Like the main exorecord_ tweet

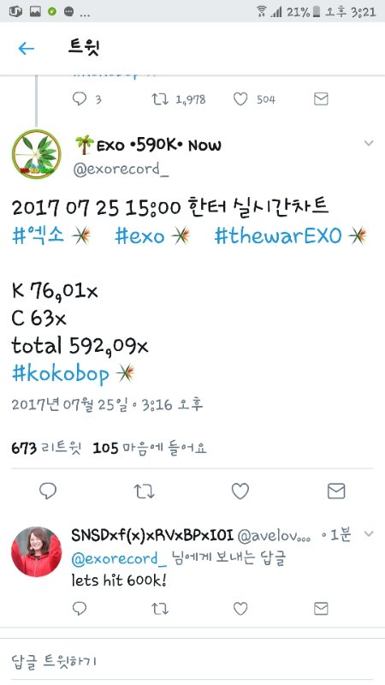(240, 491)
